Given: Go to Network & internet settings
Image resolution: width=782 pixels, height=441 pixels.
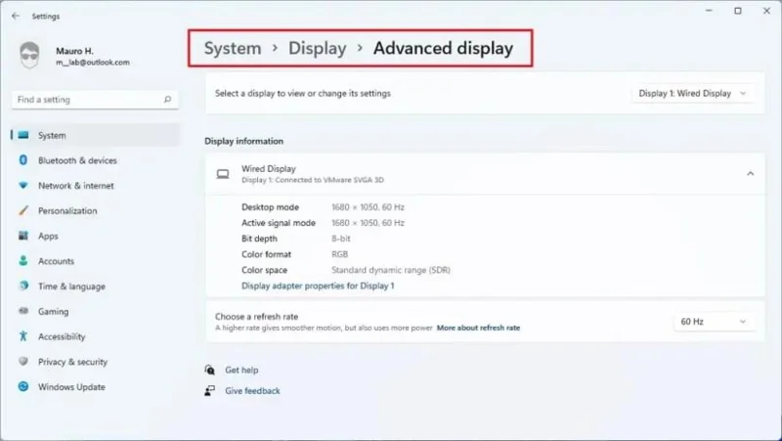Looking at the screenshot, I should point(95,186).
